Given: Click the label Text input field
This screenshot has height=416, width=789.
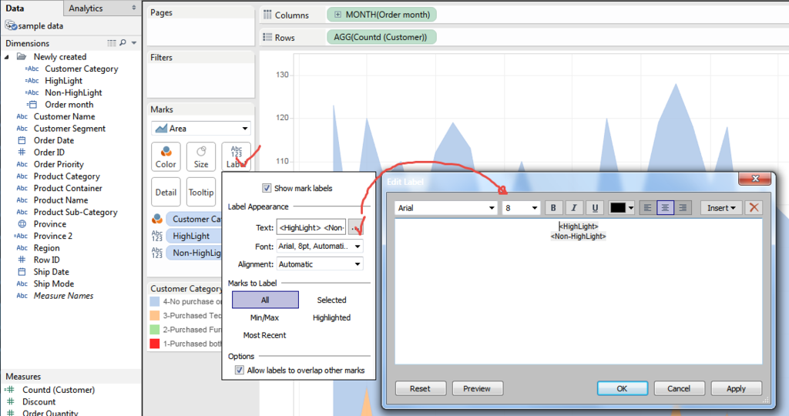Looking at the screenshot, I should 311,228.
